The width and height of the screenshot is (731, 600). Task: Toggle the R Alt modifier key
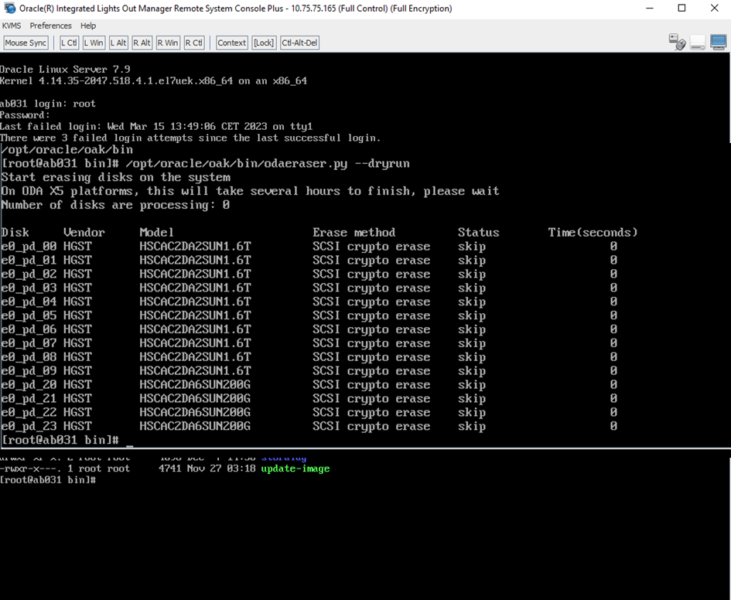(142, 43)
